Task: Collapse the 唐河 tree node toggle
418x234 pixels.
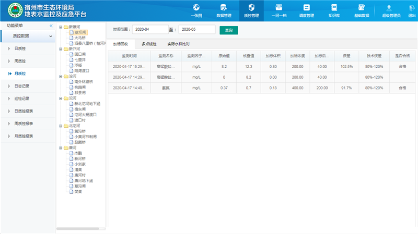Action: [61, 148]
